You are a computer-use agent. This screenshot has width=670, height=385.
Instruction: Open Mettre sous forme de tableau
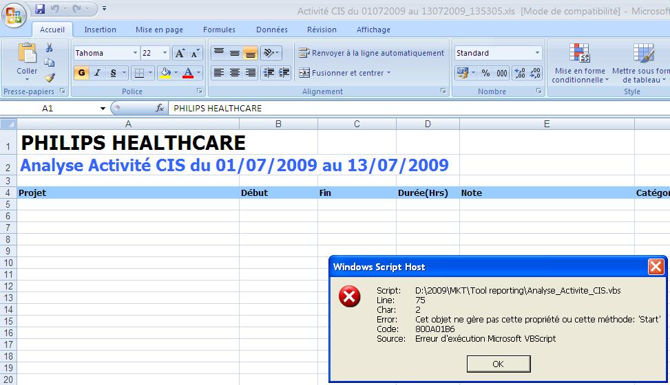pos(640,63)
